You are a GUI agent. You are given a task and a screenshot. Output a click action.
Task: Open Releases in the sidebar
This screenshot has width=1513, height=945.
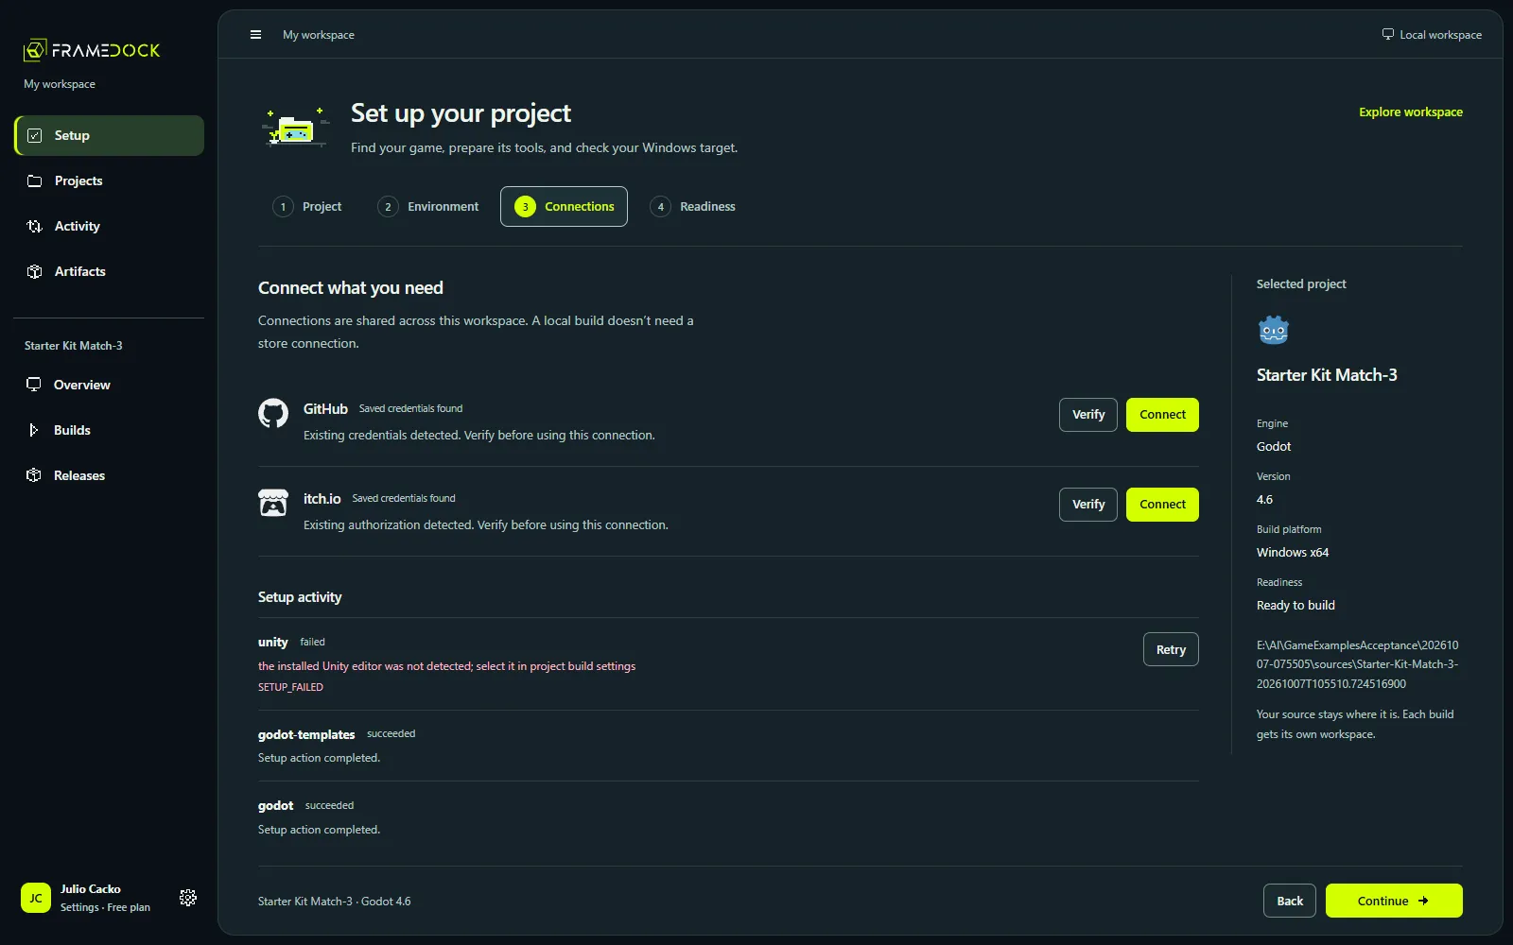pyautogui.click(x=109, y=475)
